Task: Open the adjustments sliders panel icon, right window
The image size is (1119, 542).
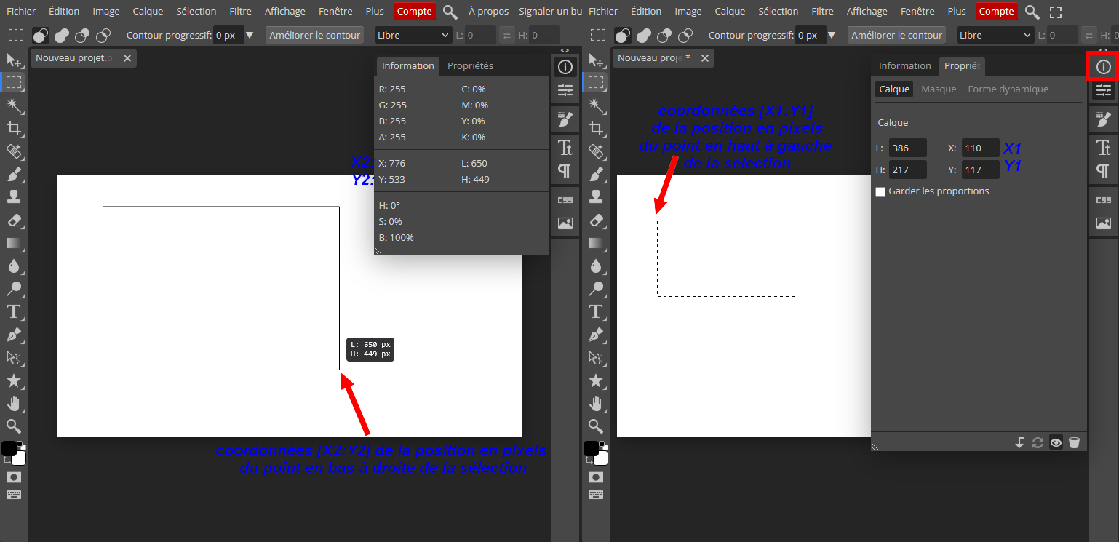Action: point(1104,90)
